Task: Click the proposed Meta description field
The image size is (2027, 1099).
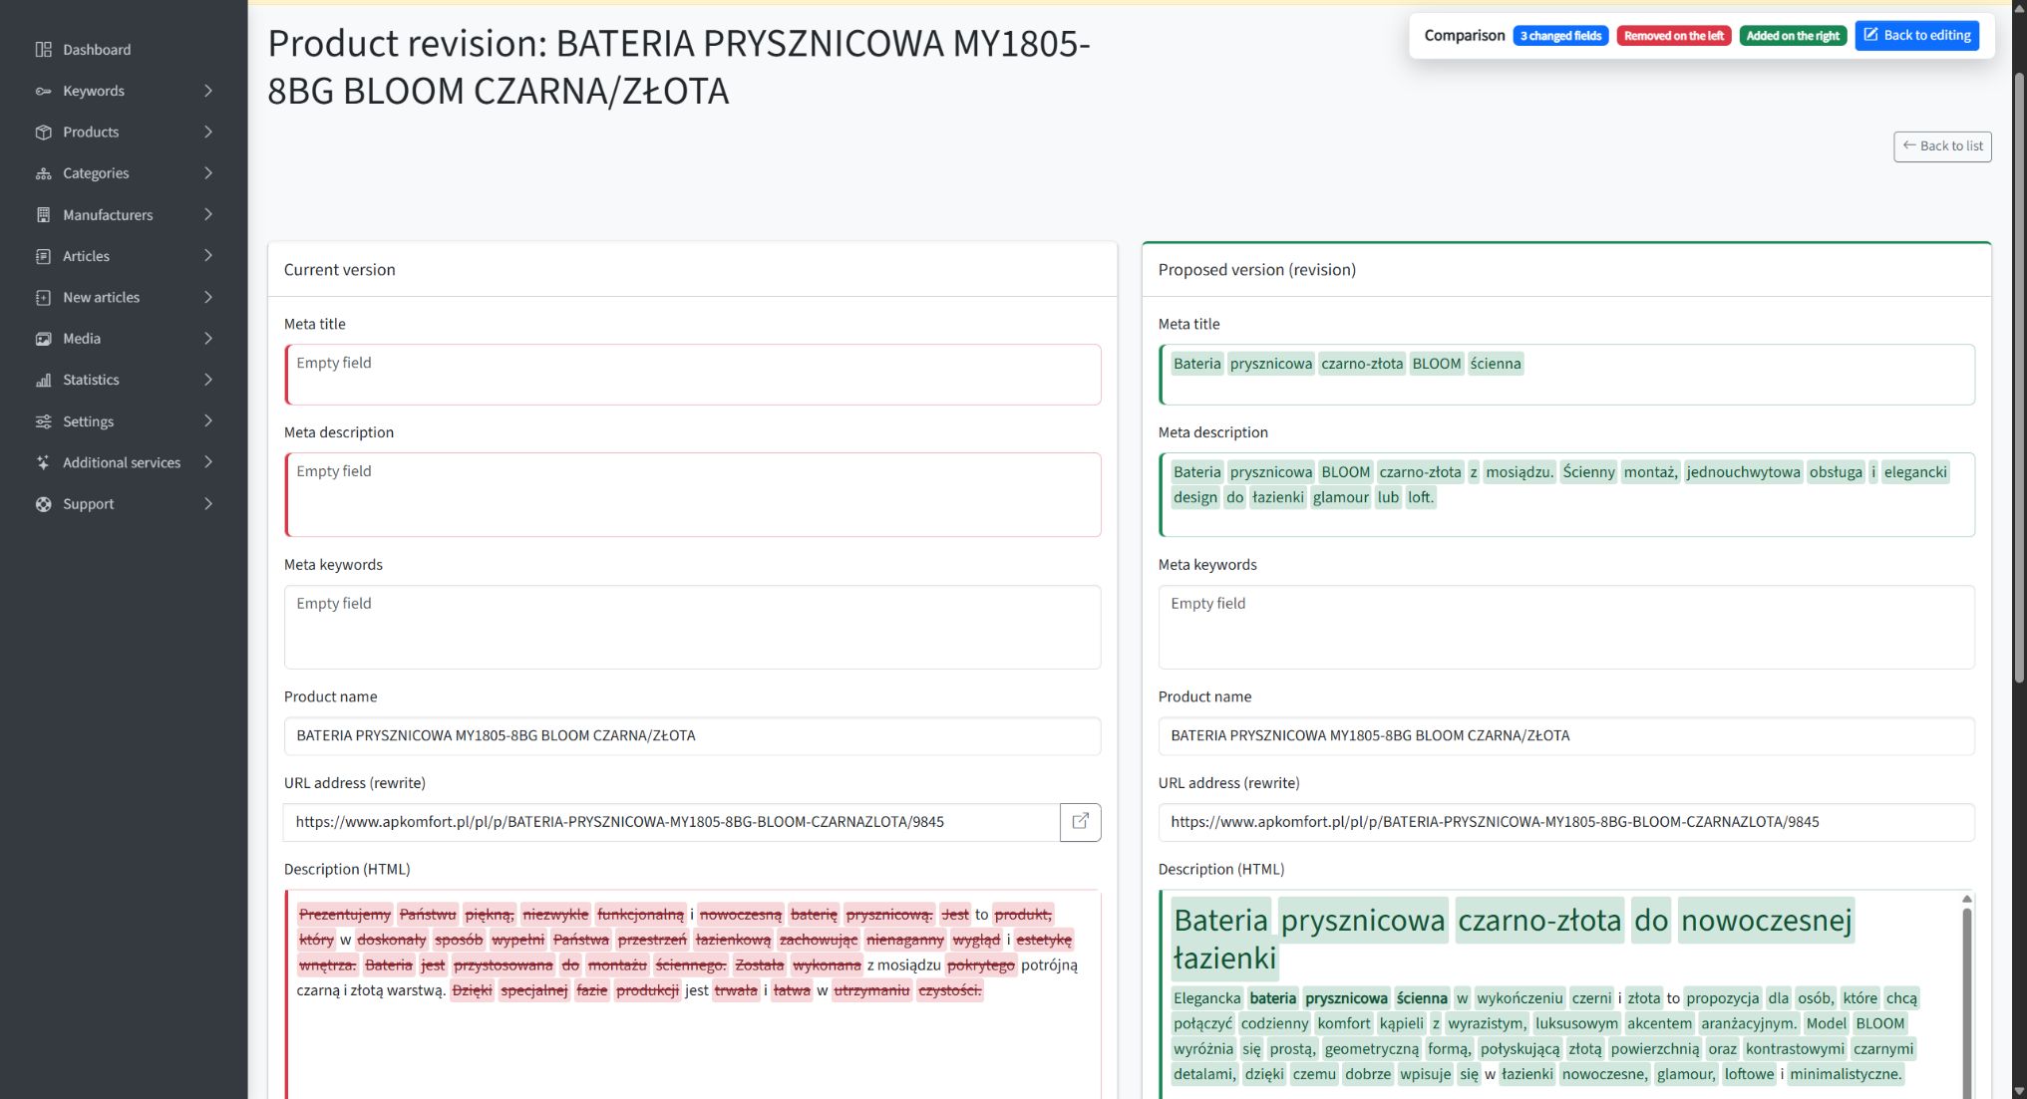Action: [x=1566, y=495]
